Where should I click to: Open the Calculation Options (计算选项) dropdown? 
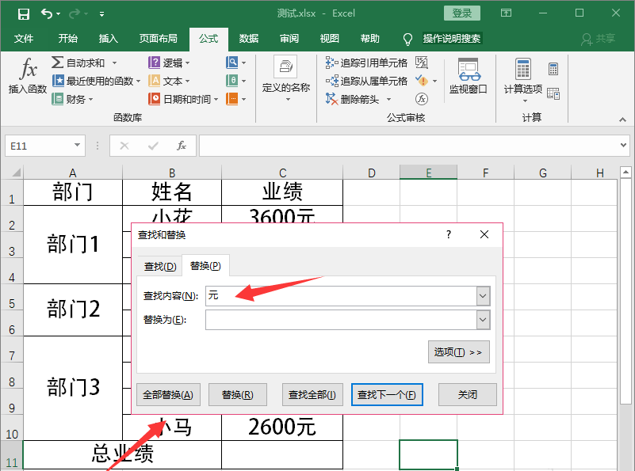pos(523,78)
